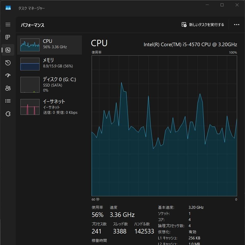The width and height of the screenshot is (245, 245).
Task: Click the disk mini graph thumbnail
Action: click(30, 85)
